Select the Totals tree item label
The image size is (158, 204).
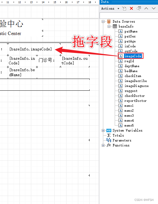[118, 136]
